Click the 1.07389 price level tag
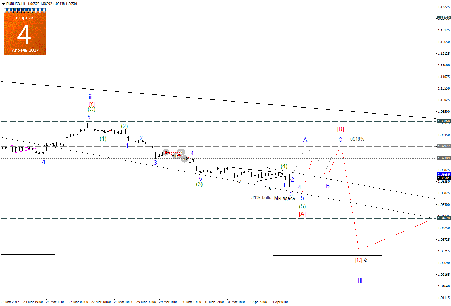 click(444, 158)
